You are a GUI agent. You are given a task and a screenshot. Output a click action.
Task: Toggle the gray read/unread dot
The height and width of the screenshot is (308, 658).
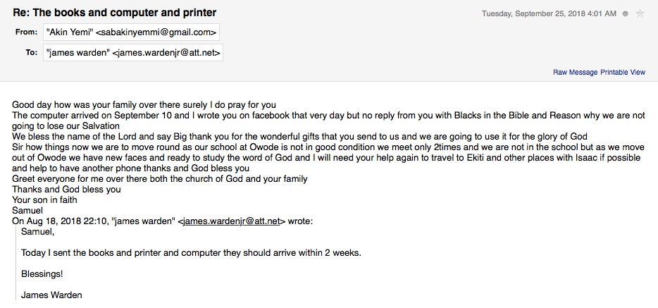point(626,13)
